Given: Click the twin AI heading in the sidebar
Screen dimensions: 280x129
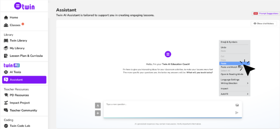Looking at the screenshot, I should 12,65.
